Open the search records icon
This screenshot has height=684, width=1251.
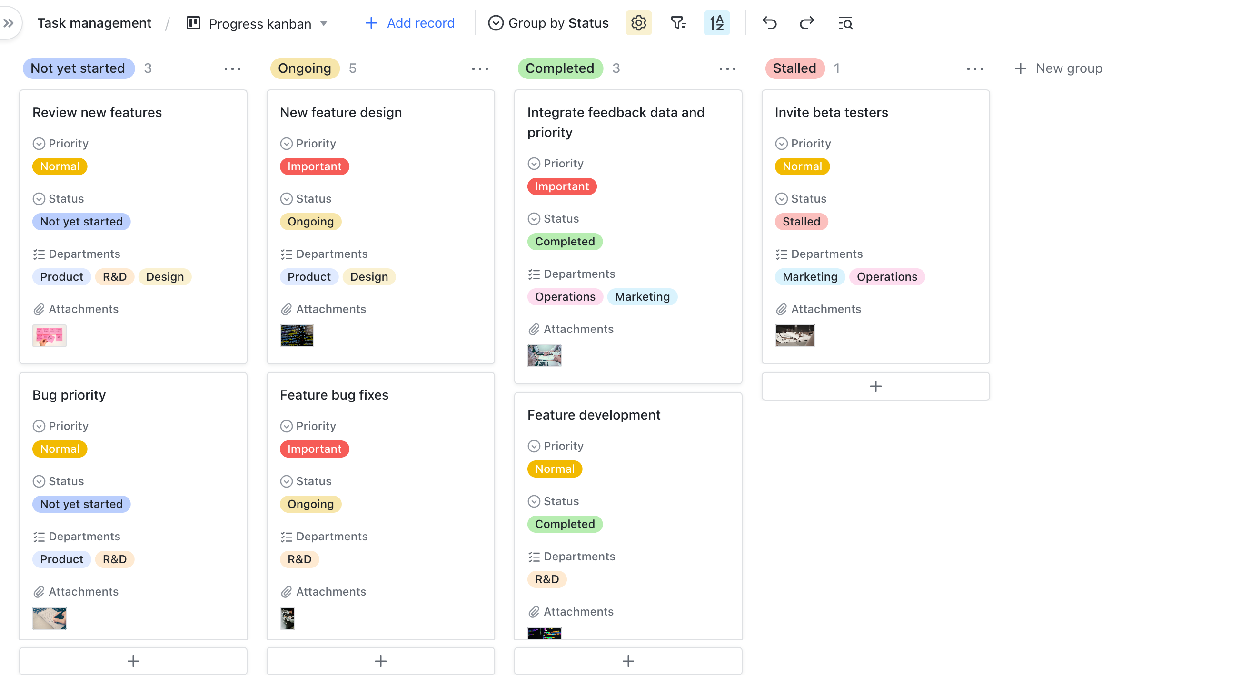coord(845,23)
